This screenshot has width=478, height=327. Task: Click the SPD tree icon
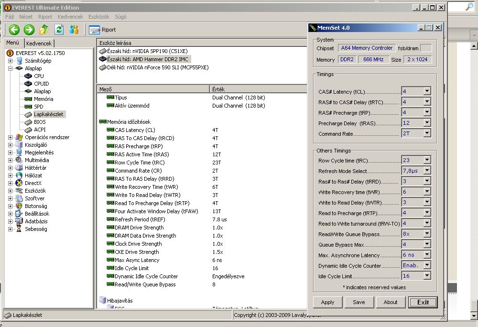[28, 106]
